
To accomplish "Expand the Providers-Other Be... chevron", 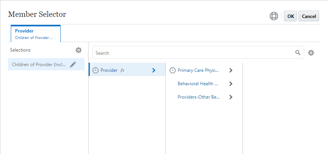I will pyautogui.click(x=231, y=97).
